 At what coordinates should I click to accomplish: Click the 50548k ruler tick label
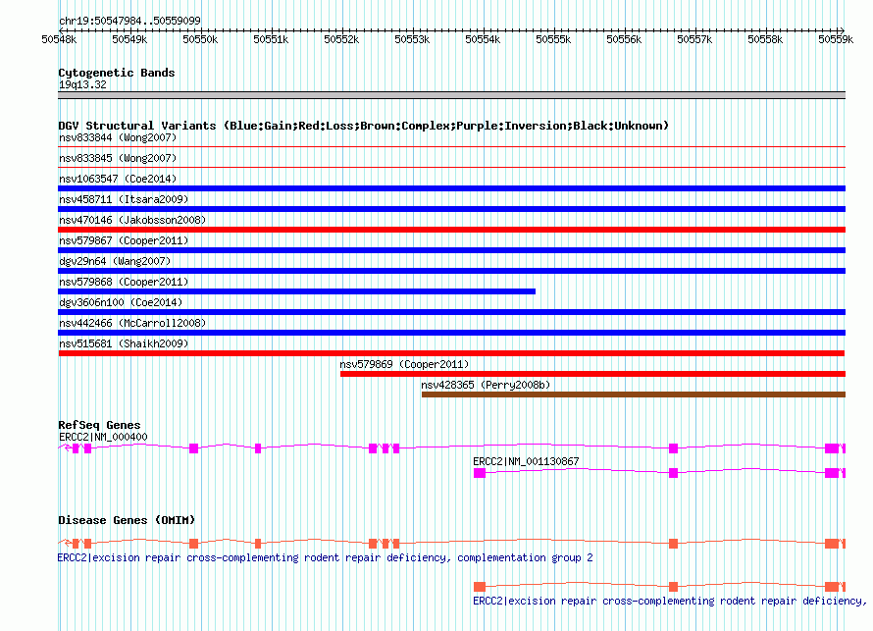pos(59,39)
